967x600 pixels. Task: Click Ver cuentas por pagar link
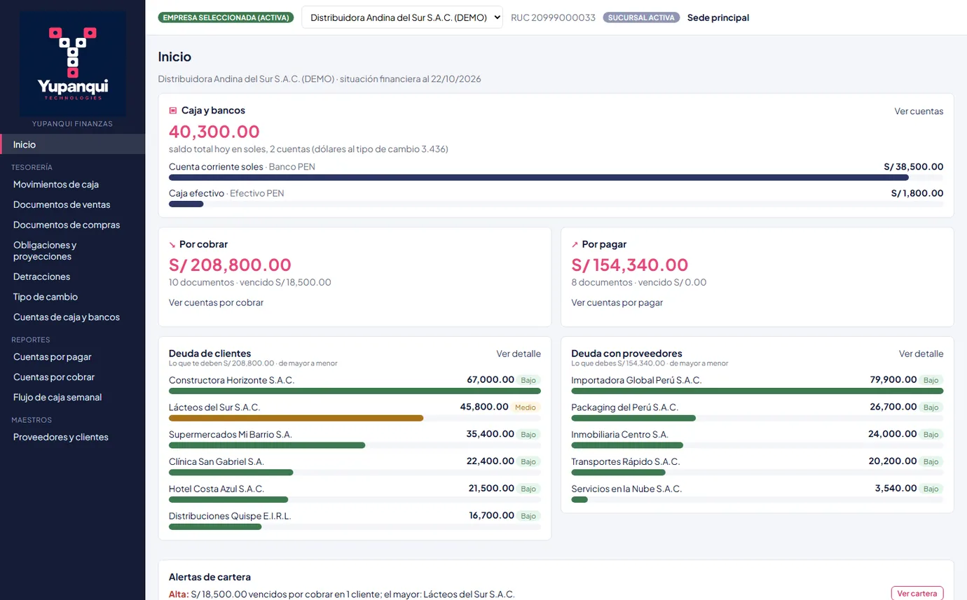(x=617, y=302)
